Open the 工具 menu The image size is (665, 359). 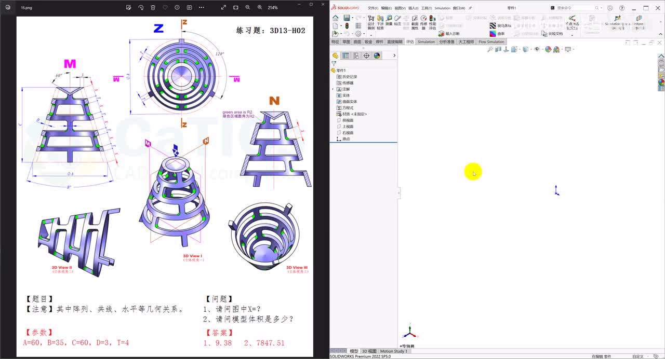coord(426,8)
